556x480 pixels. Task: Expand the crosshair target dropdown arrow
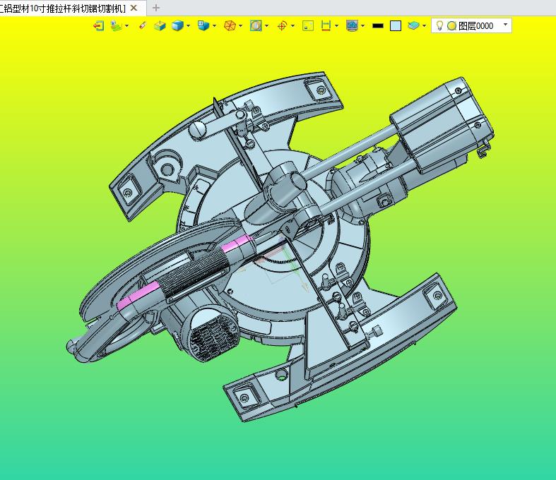tap(292, 26)
